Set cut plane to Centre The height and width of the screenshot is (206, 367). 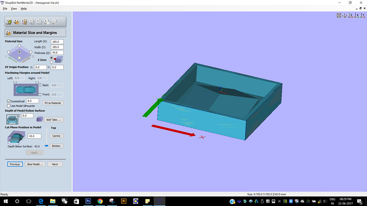(x=56, y=136)
